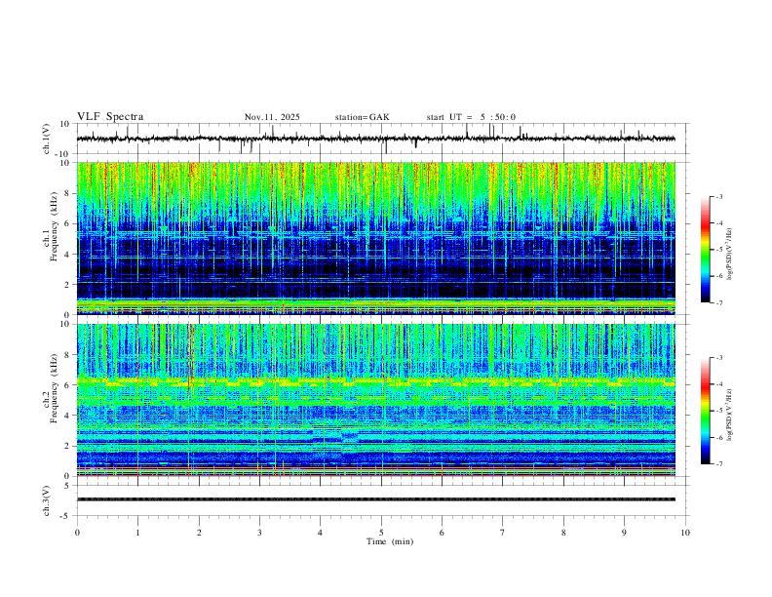Click the ch.1 colorbar log(PSD) unit label
This screenshot has height=597, width=772.
(x=730, y=254)
